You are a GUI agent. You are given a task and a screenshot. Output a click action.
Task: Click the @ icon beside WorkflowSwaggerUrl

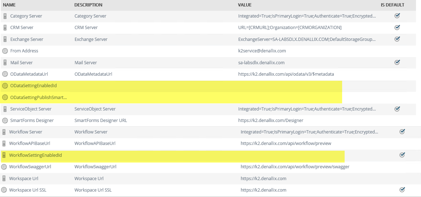[4, 167]
